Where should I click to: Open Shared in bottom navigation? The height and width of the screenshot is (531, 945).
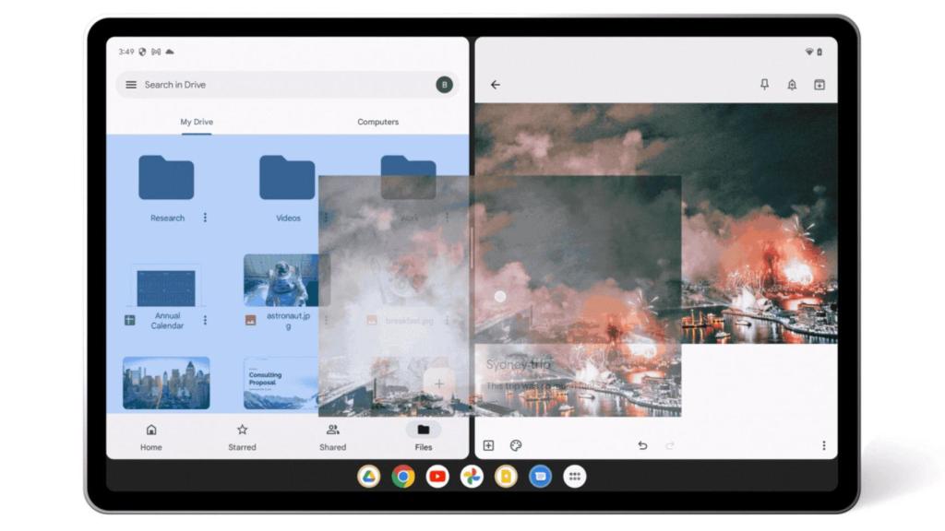coord(332,437)
